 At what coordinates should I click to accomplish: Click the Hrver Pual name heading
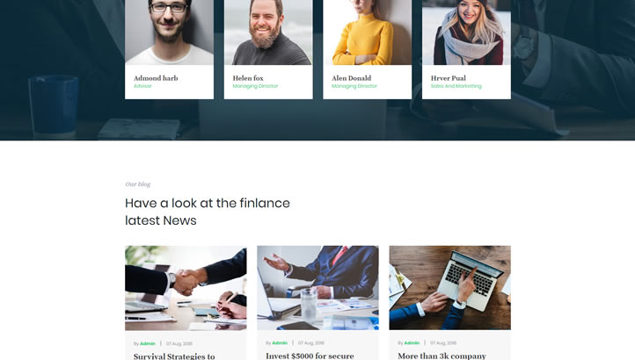pyautogui.click(x=449, y=78)
